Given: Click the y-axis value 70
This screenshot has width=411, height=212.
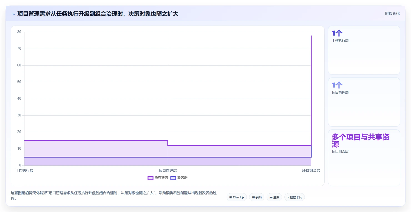Looking at the screenshot, I should (x=19, y=49).
